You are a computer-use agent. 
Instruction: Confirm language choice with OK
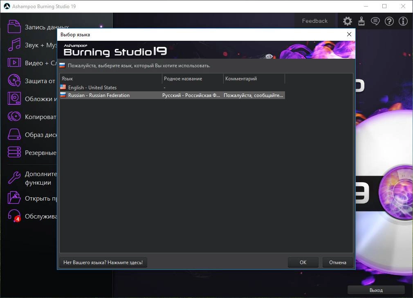(x=303, y=262)
